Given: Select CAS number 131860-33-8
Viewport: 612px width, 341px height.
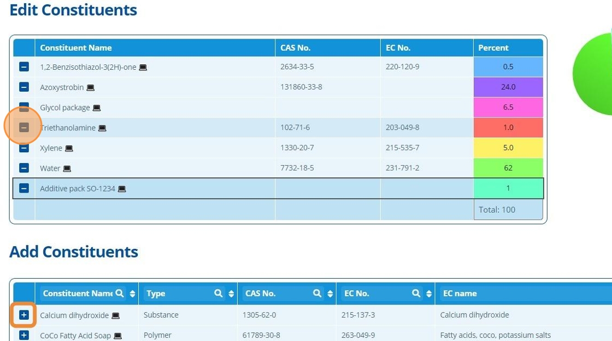Looking at the screenshot, I should click(301, 87).
